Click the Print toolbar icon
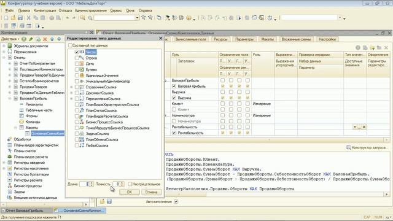This screenshot has height=221, width=393. pos(52,18)
